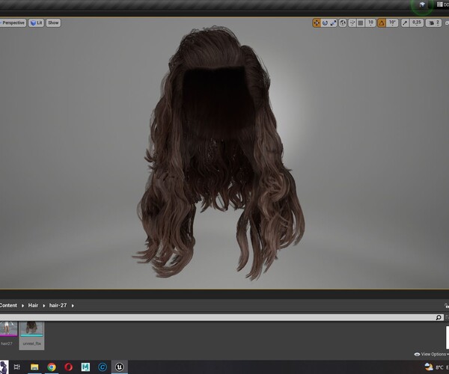This screenshot has width=449, height=374.
Task: Open the Lit view mode menu
Action: 36,23
